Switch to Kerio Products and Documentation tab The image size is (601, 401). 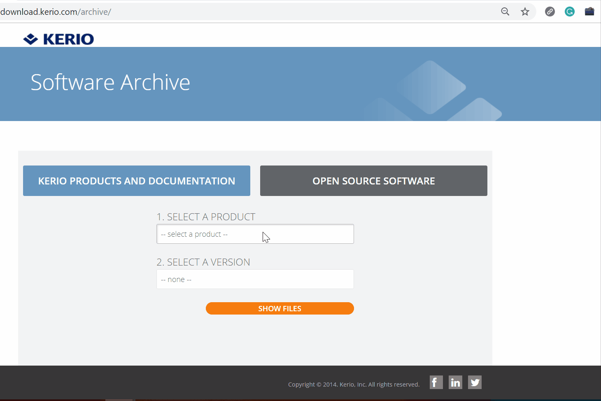(x=137, y=181)
